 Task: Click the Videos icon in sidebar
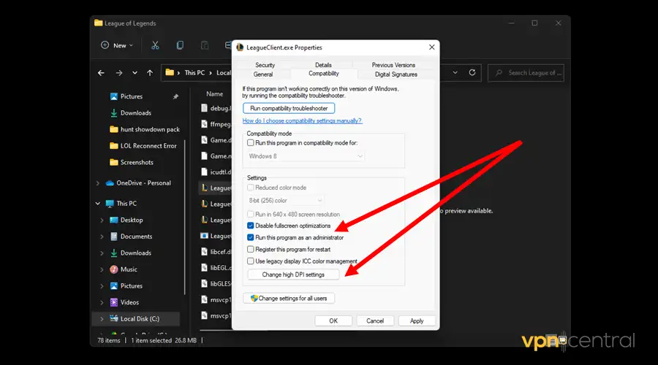tap(114, 302)
